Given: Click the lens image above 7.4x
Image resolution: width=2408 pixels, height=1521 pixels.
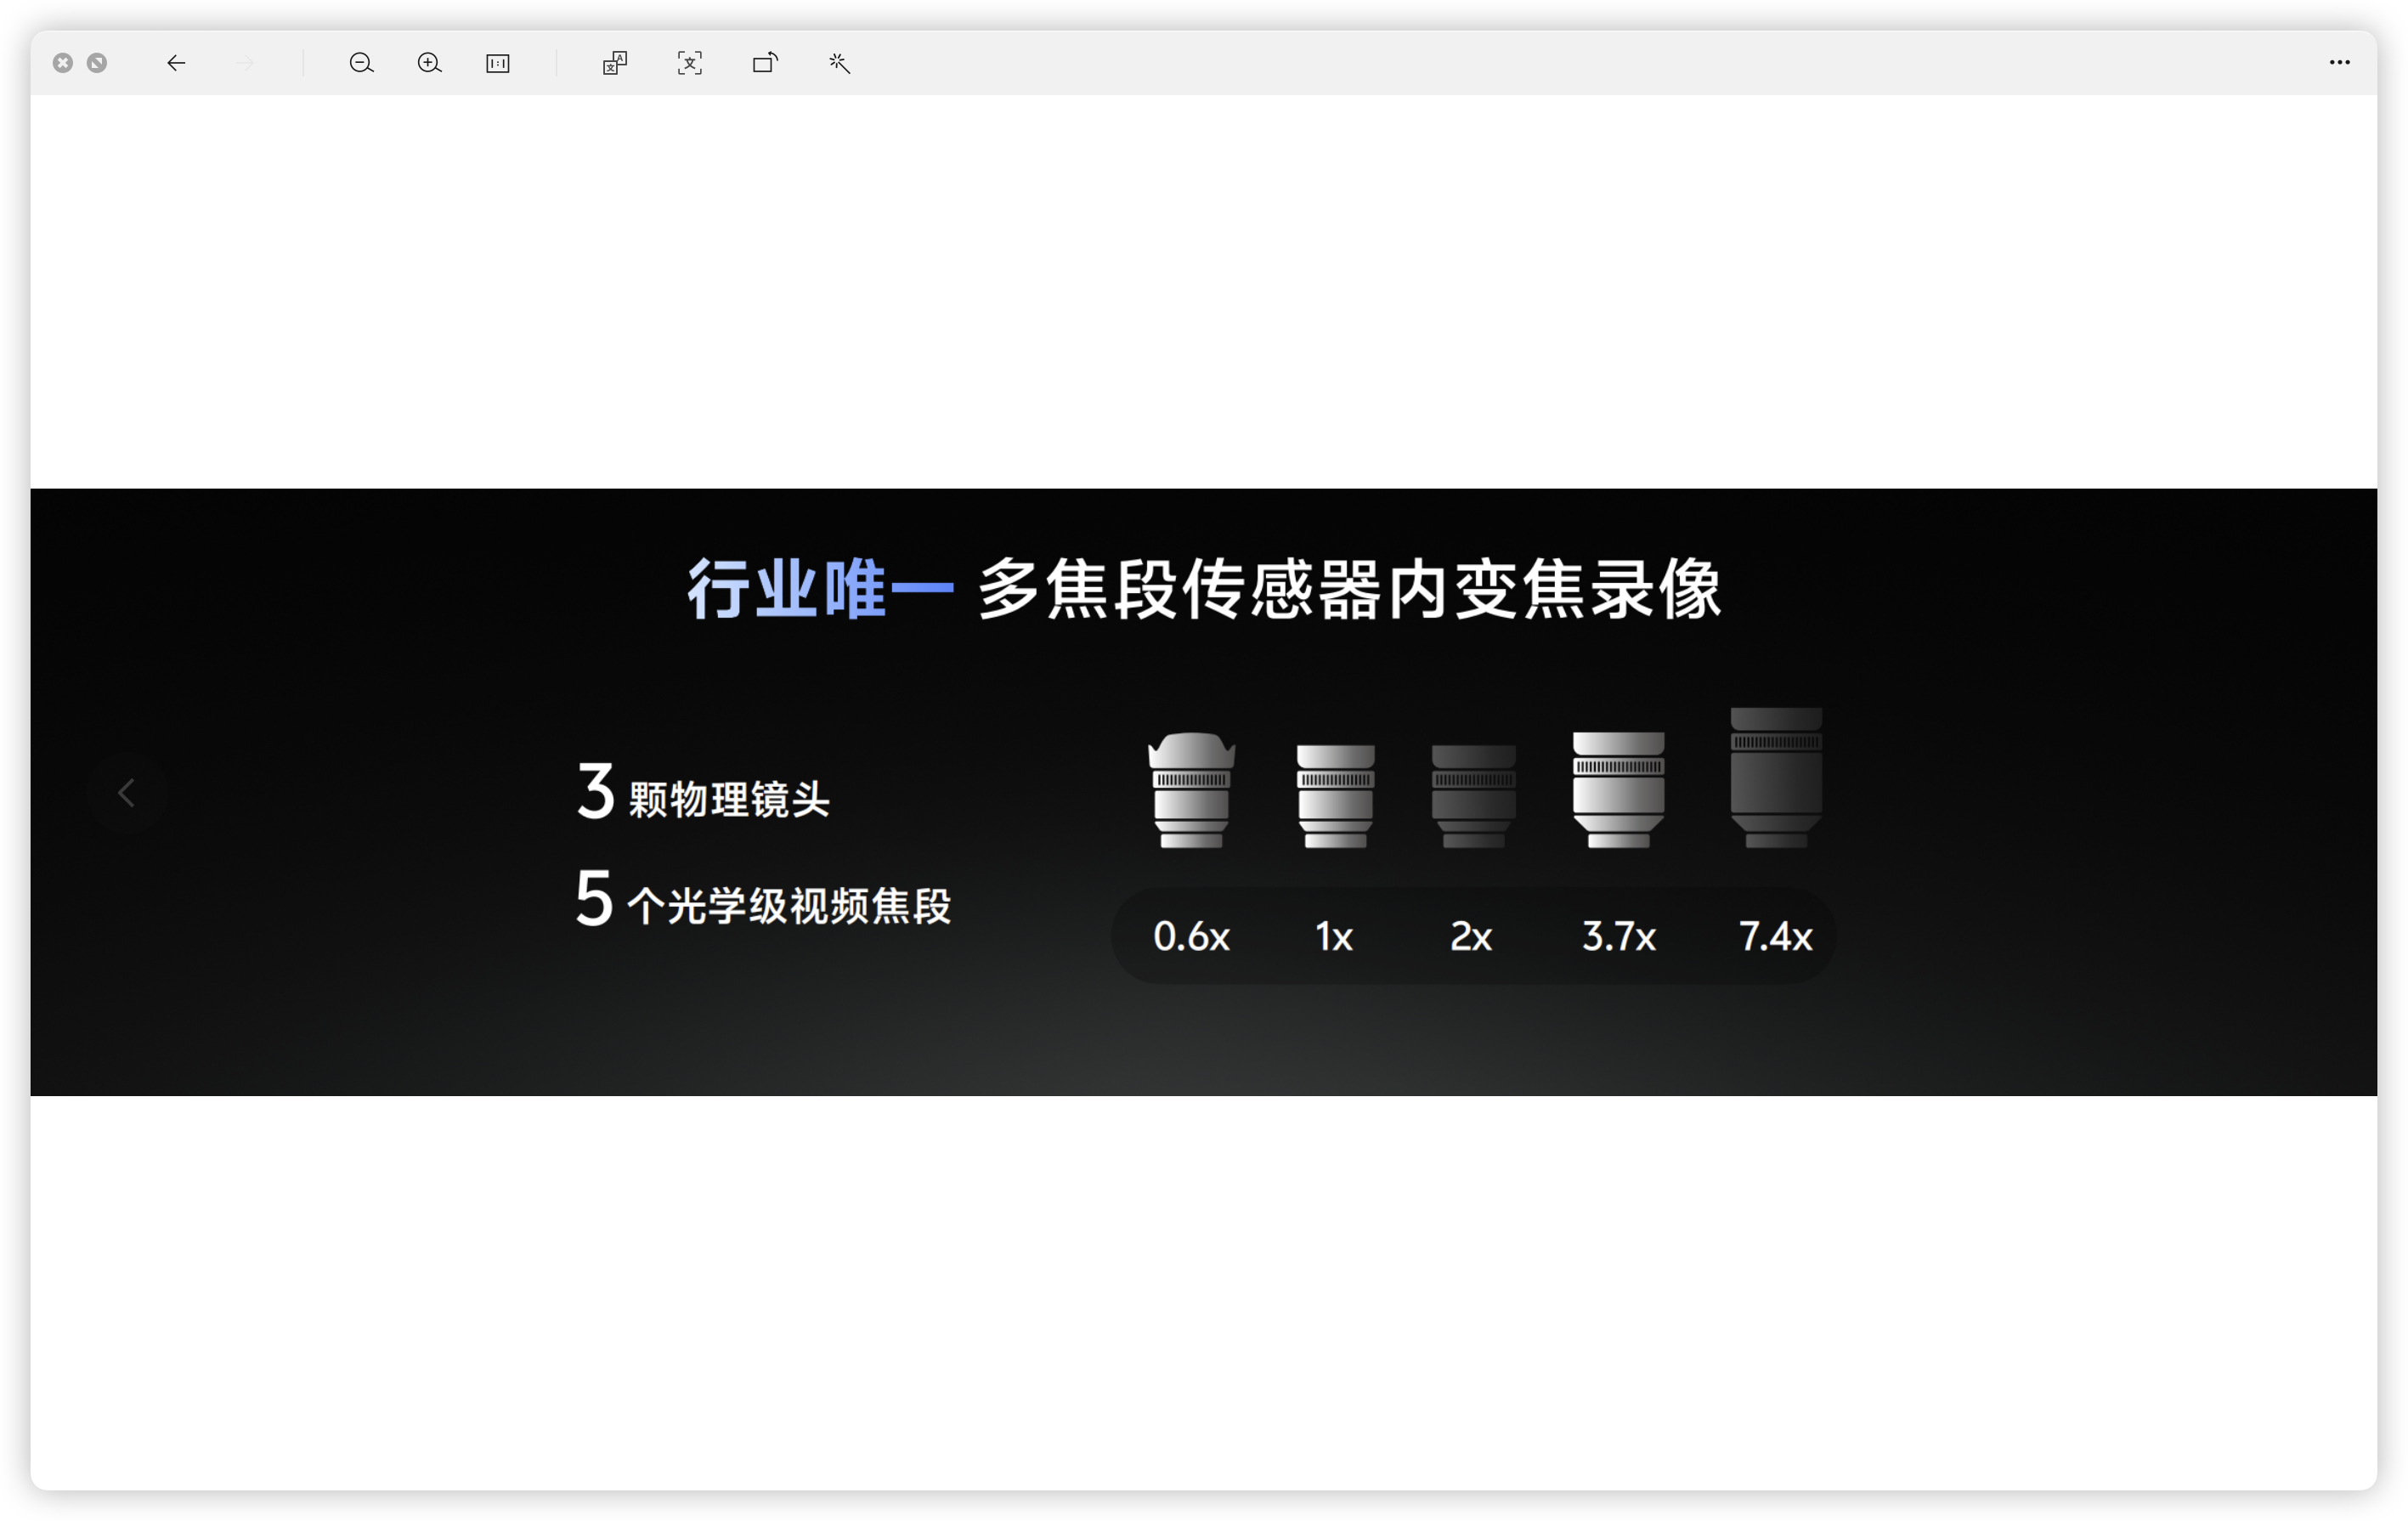Looking at the screenshot, I should click(x=1776, y=777).
